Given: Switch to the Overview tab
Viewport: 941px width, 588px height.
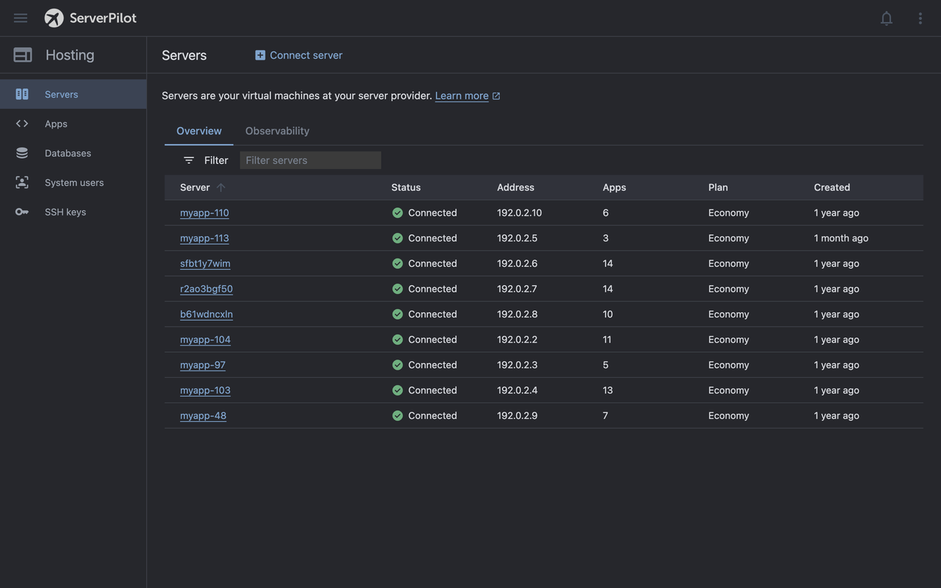Looking at the screenshot, I should click(198, 131).
